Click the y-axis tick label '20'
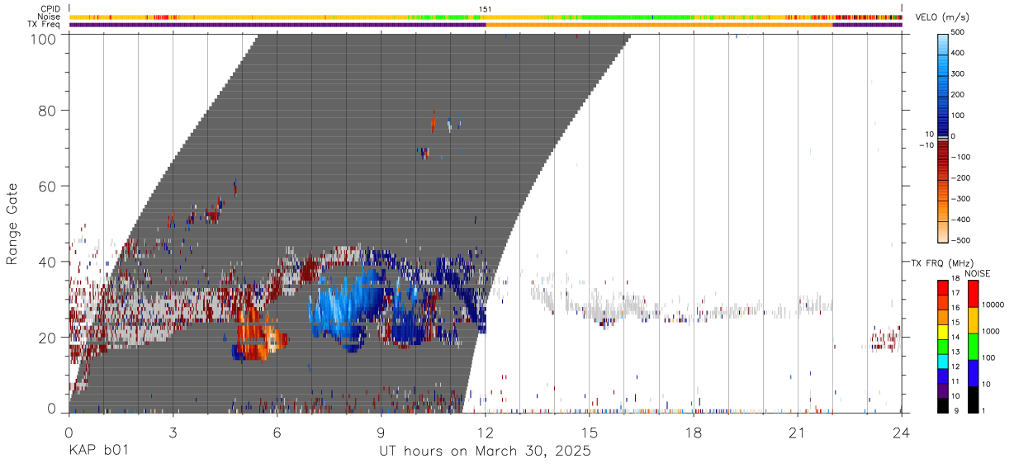 (x=47, y=338)
